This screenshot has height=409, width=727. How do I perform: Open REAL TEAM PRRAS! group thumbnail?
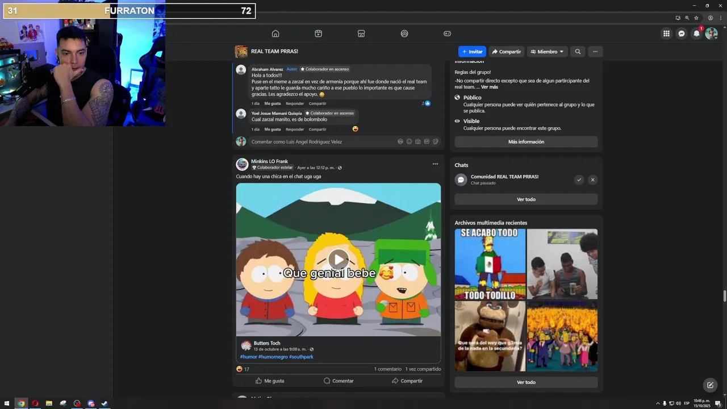[x=241, y=52]
